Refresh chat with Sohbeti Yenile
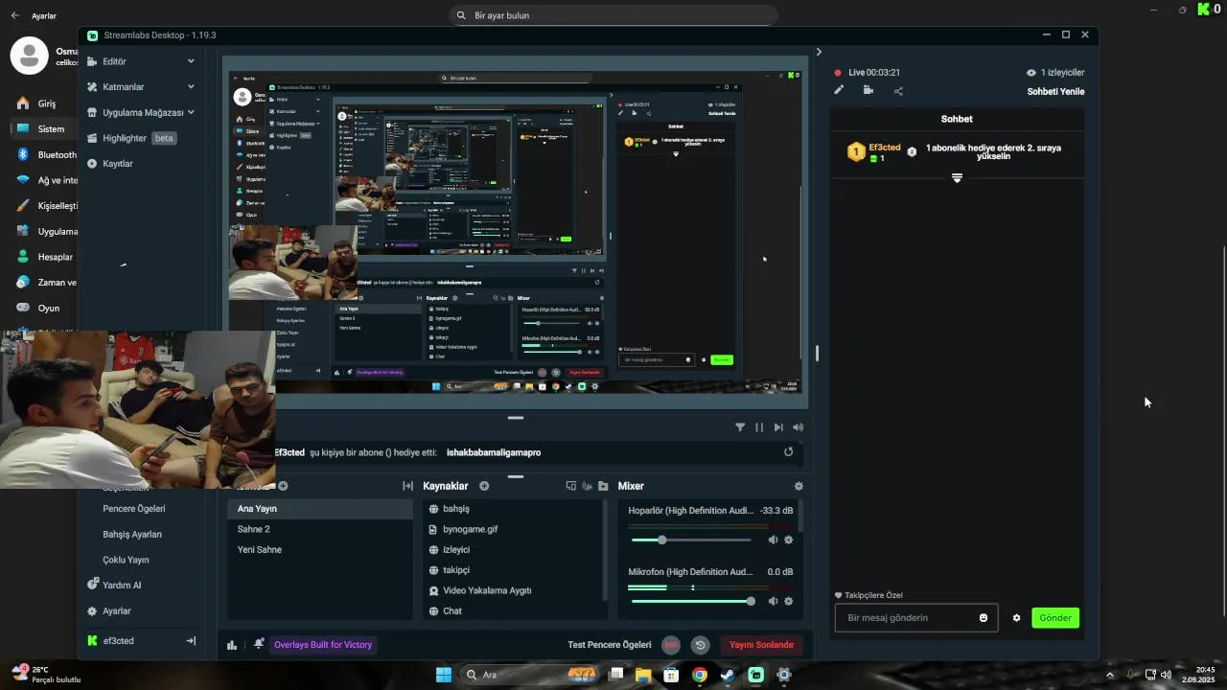The image size is (1227, 690). pos(1055,92)
